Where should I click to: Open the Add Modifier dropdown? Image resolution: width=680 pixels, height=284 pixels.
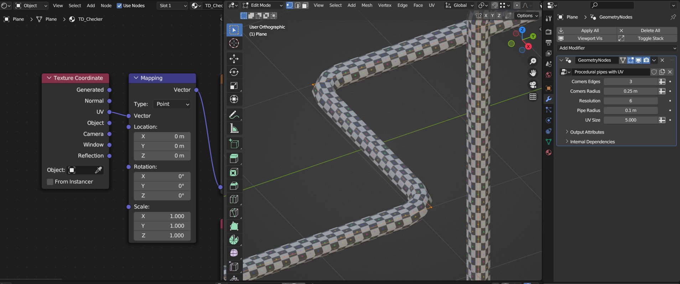[x=617, y=48]
